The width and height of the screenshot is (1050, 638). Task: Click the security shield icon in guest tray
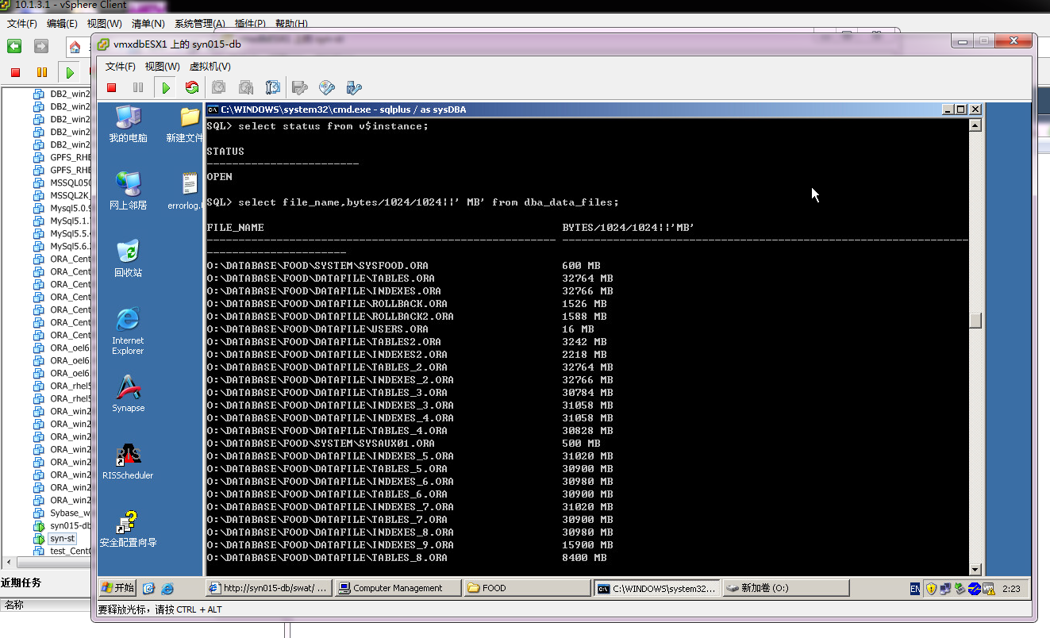[932, 588]
